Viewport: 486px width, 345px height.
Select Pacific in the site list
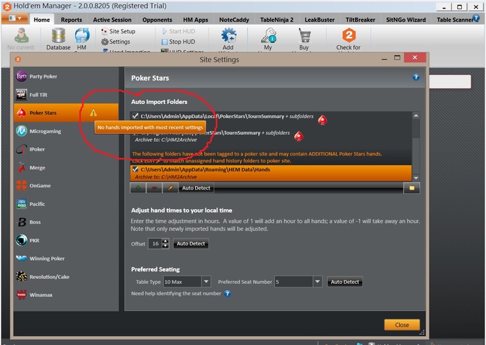tap(66, 204)
